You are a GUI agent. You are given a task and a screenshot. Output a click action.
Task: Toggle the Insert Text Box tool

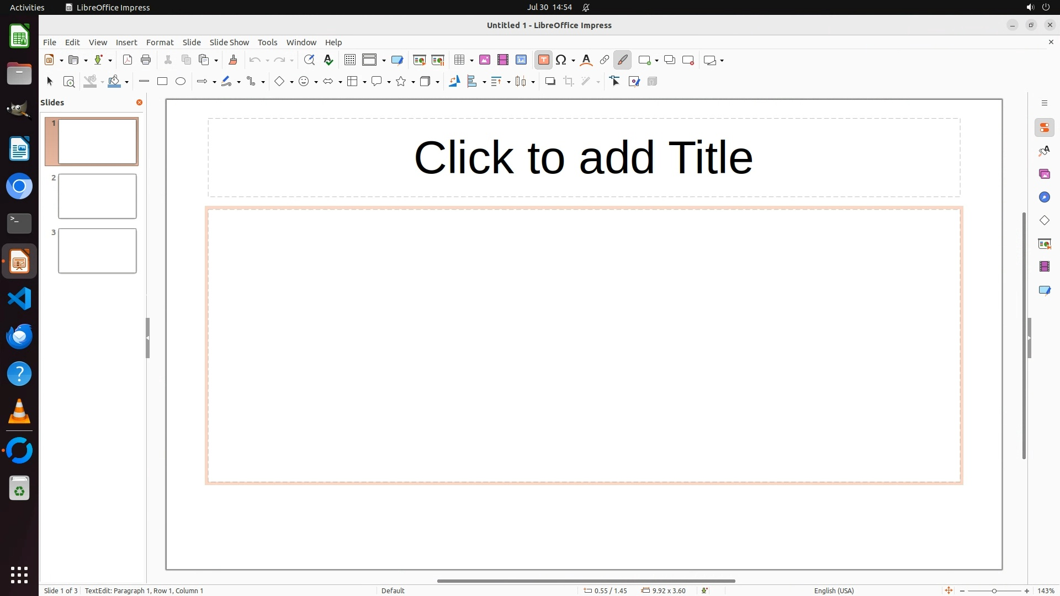click(543, 60)
